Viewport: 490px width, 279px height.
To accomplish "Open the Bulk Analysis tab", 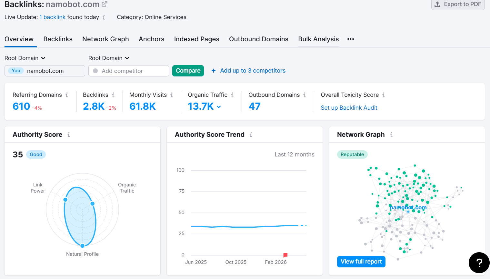I will pyautogui.click(x=318, y=39).
